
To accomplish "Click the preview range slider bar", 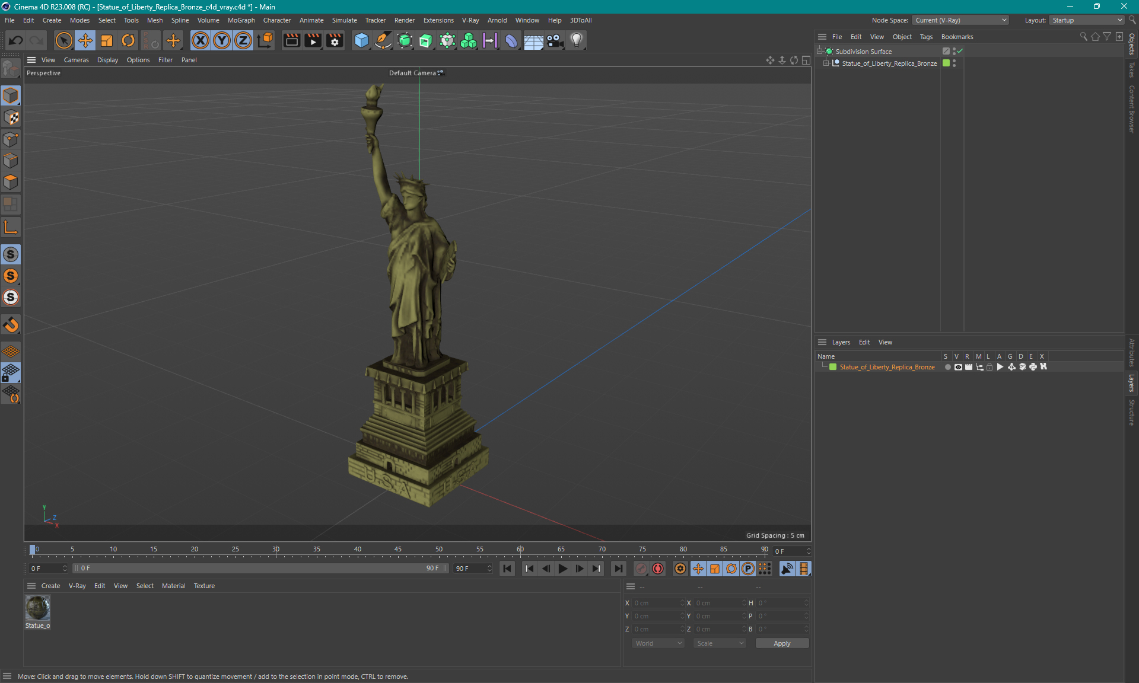I will pyautogui.click(x=261, y=568).
